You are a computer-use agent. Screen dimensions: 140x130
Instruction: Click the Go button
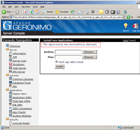tap(130, 17)
